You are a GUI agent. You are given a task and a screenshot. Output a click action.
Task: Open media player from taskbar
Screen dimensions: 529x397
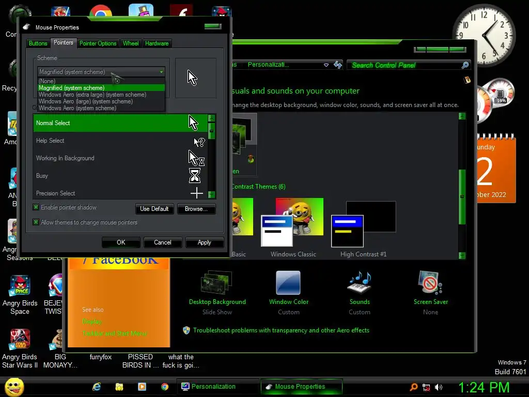pyautogui.click(x=142, y=387)
